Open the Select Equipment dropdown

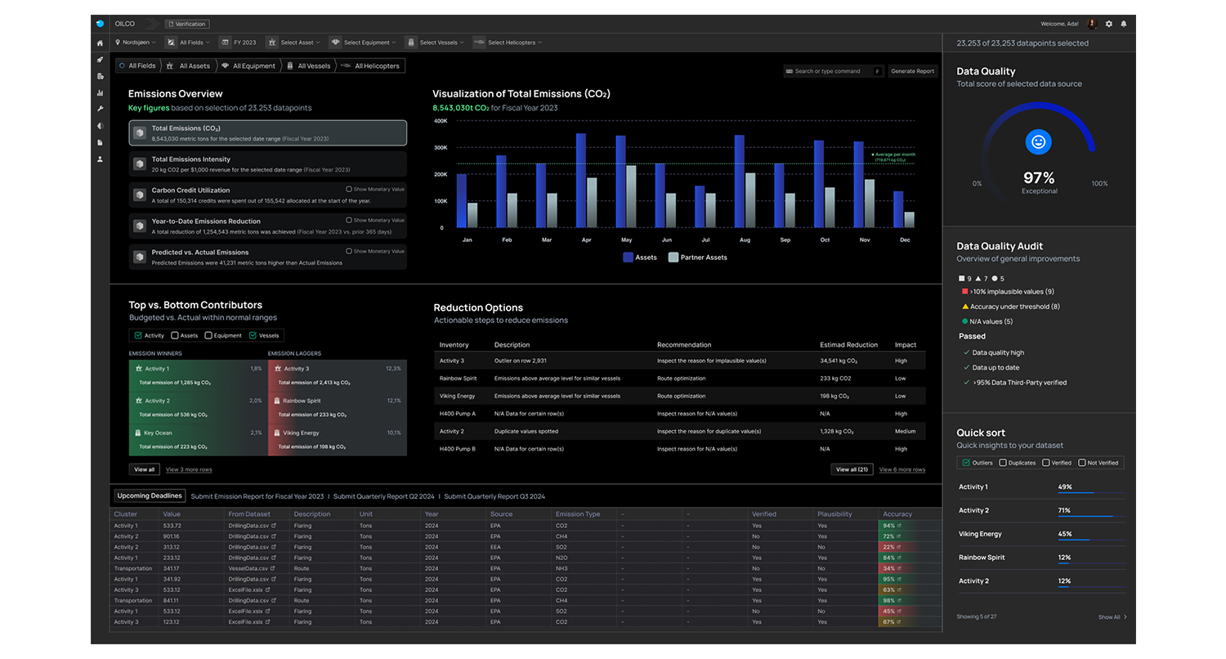[x=363, y=43]
